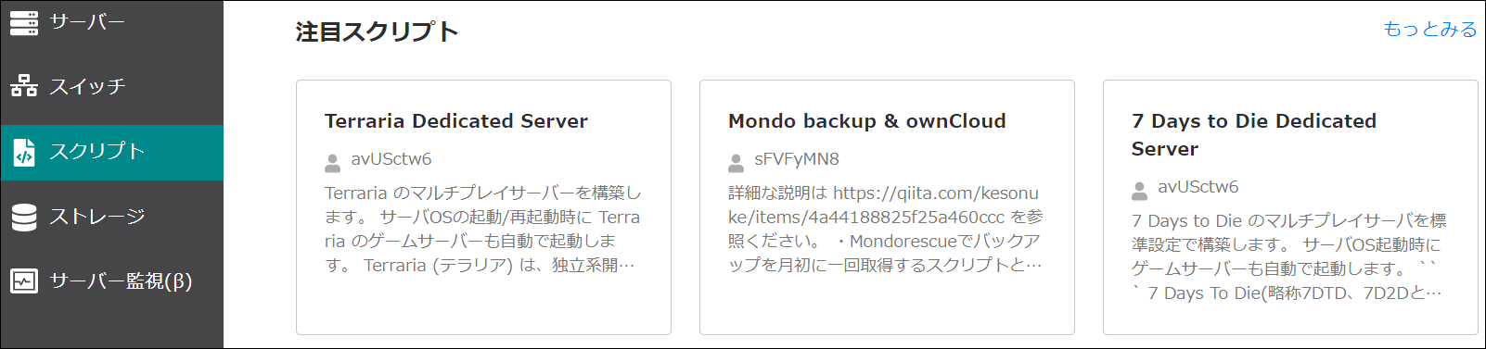
Task: Open the 7 Days to Die Dedicated Server title
Action: [1254, 135]
